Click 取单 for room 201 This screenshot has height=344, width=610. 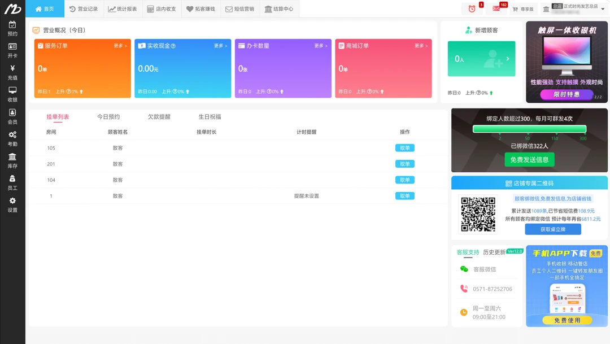[x=404, y=164]
